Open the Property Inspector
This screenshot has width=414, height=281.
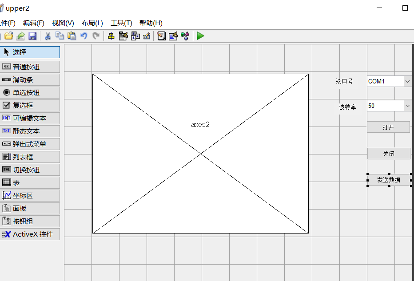click(173, 36)
